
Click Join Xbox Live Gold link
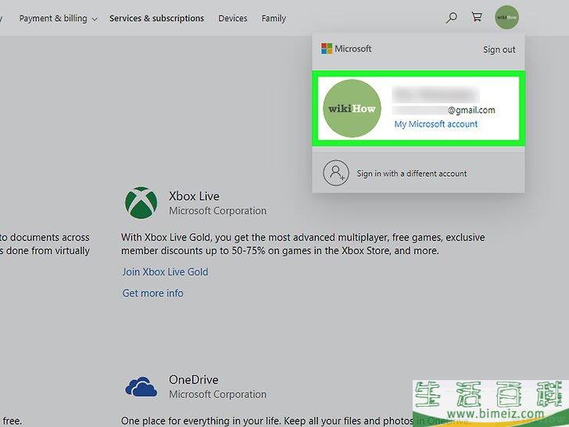click(x=165, y=271)
